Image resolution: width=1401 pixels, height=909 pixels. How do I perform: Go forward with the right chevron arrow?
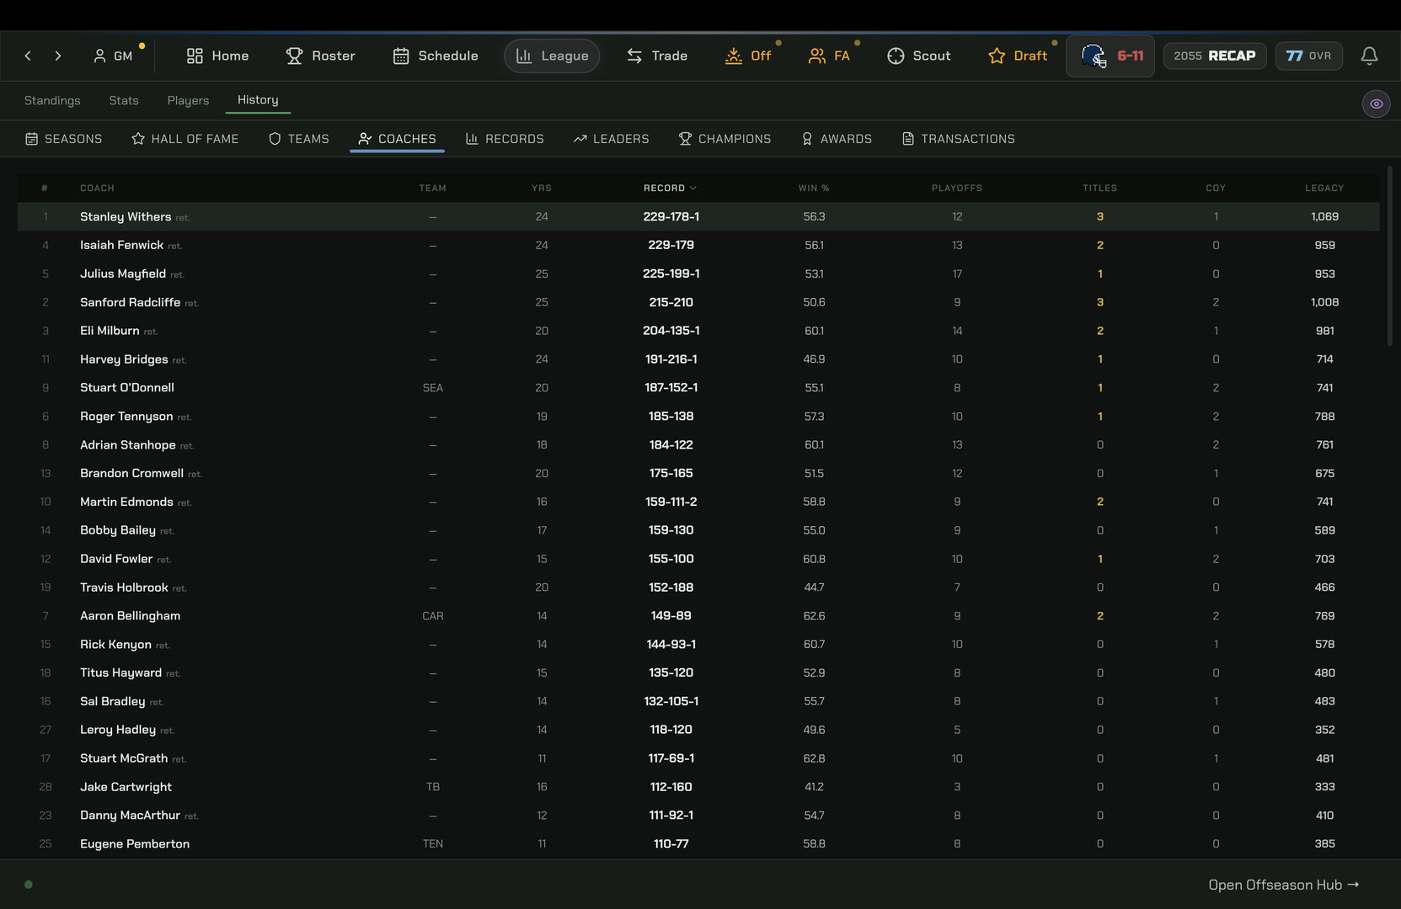pyautogui.click(x=57, y=56)
